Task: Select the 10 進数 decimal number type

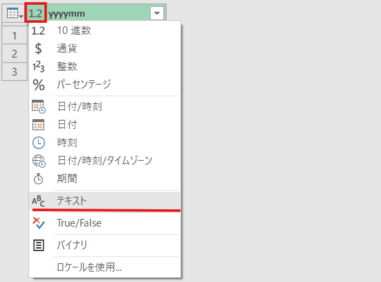Action: coord(104,30)
